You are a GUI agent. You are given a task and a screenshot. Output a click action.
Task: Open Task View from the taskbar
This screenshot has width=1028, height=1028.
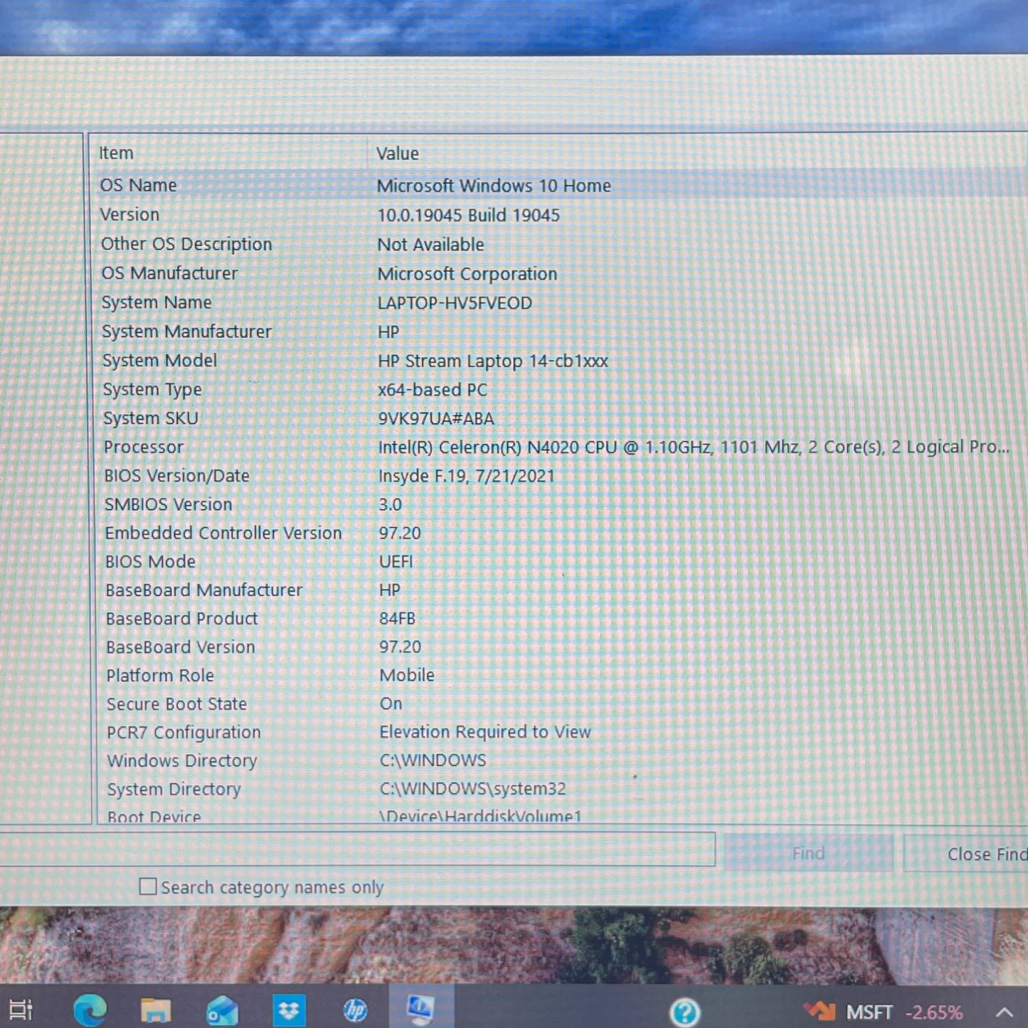click(20, 1010)
